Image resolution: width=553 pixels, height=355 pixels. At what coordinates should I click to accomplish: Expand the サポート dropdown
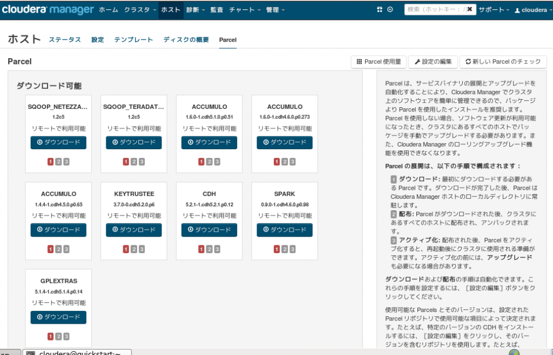click(x=494, y=10)
